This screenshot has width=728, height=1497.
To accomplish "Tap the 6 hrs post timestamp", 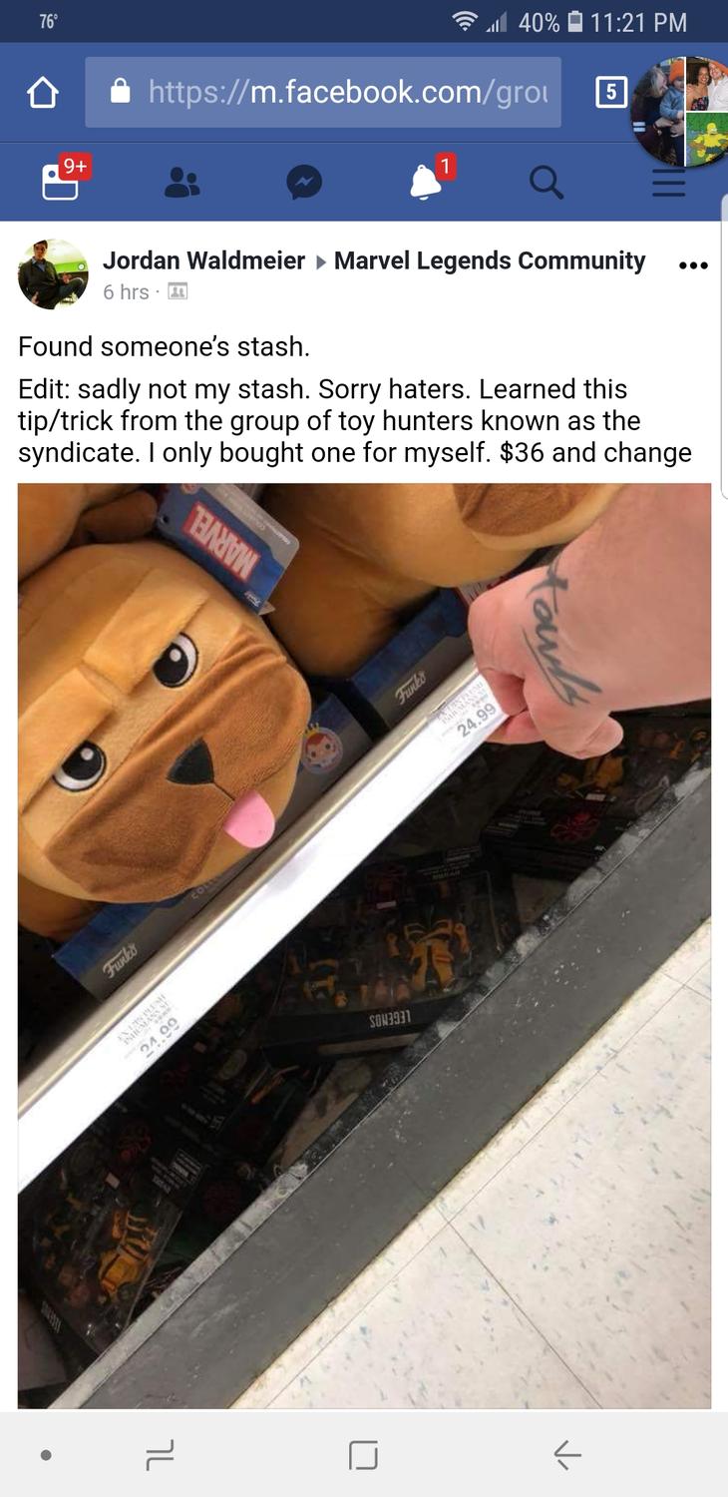I will pyautogui.click(x=126, y=291).
